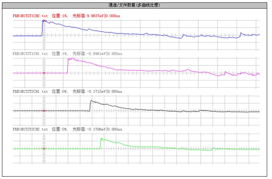This screenshot has width=272, height=179.
Task: Click the 位置:1% text of the CH2 red label
Action: (60, 16)
